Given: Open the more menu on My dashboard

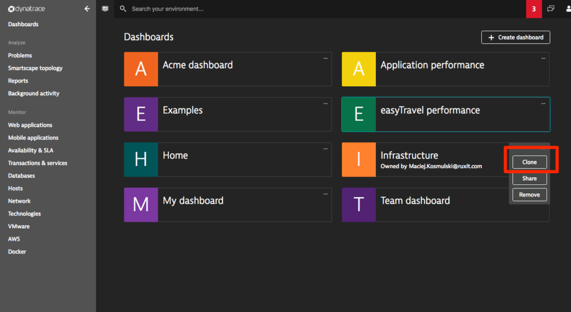Looking at the screenshot, I should (326, 194).
